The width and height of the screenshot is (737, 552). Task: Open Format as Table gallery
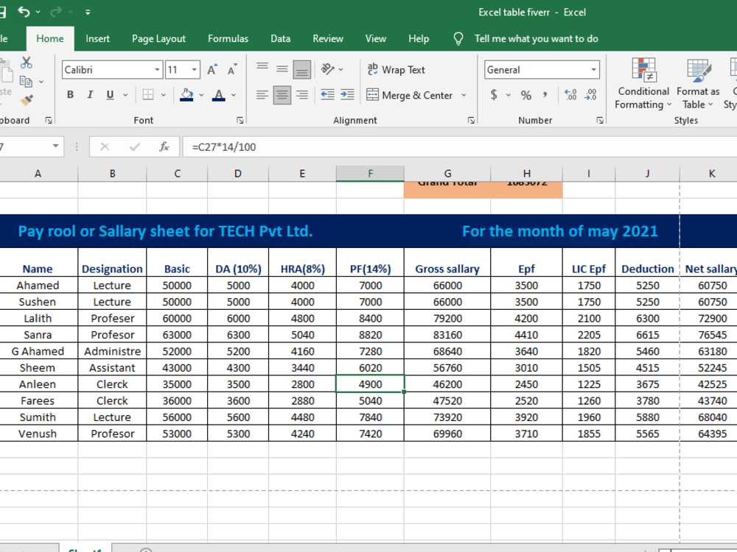click(x=698, y=84)
